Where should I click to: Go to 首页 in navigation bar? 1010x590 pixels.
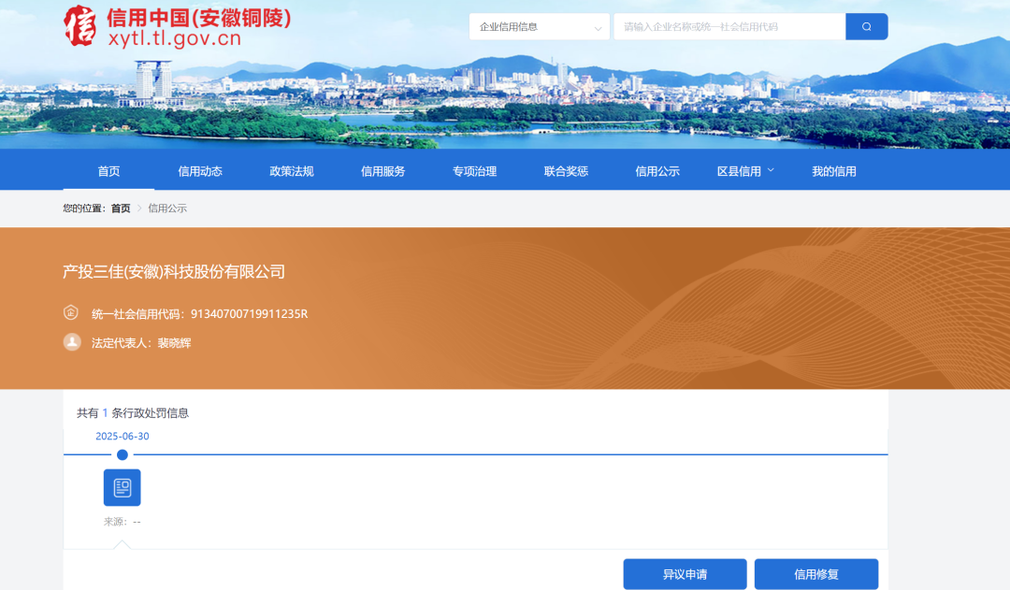coord(108,171)
